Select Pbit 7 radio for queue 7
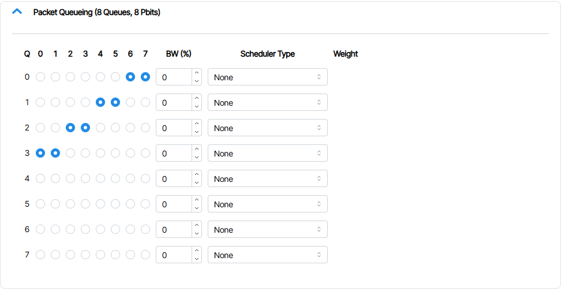This screenshot has height=291, width=562. pos(145,255)
